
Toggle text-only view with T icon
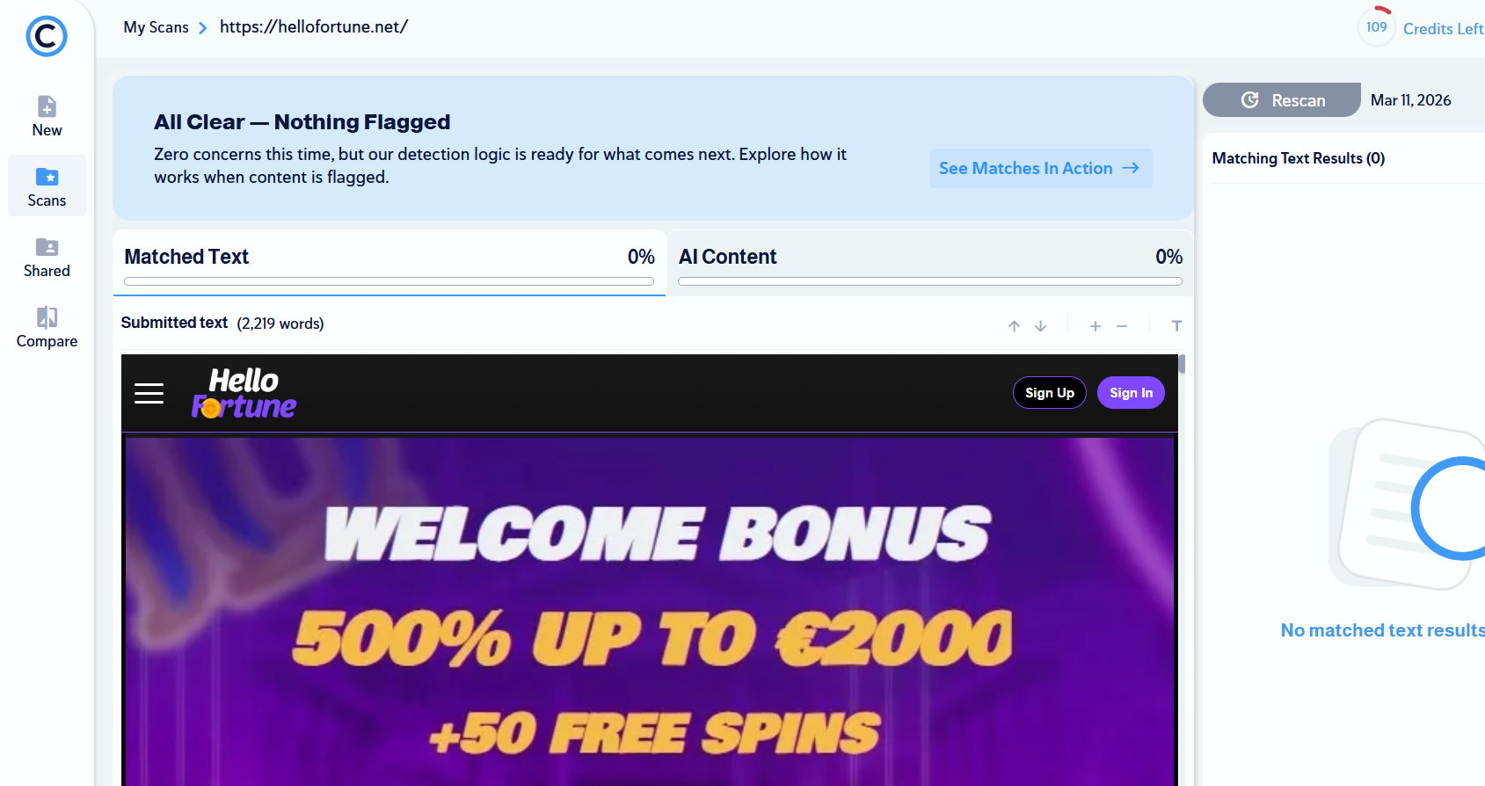pyautogui.click(x=1176, y=326)
